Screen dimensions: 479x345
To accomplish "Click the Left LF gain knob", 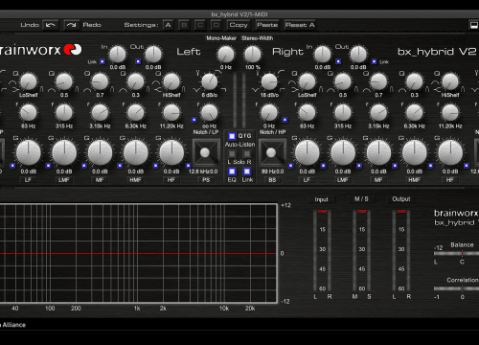I will pos(29,152).
